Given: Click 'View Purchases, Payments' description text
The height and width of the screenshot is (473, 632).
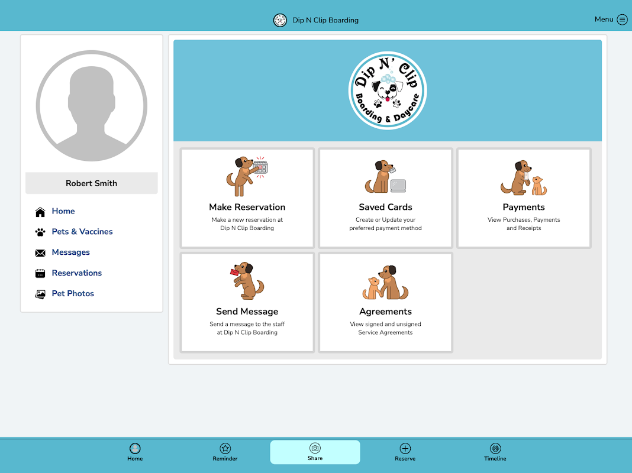Looking at the screenshot, I should [524, 220].
